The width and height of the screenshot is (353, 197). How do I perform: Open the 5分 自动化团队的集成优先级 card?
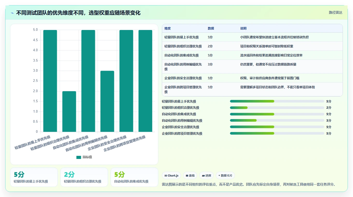pos(134,177)
